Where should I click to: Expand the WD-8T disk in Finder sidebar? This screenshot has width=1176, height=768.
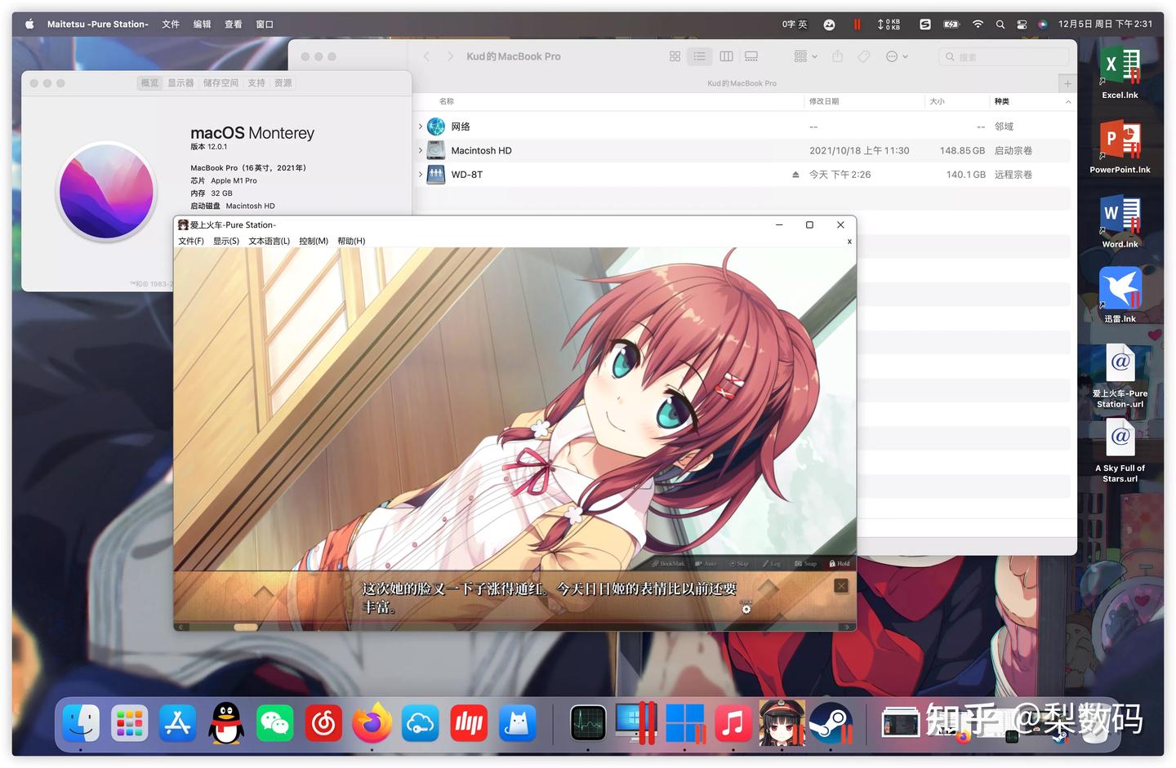pos(419,174)
